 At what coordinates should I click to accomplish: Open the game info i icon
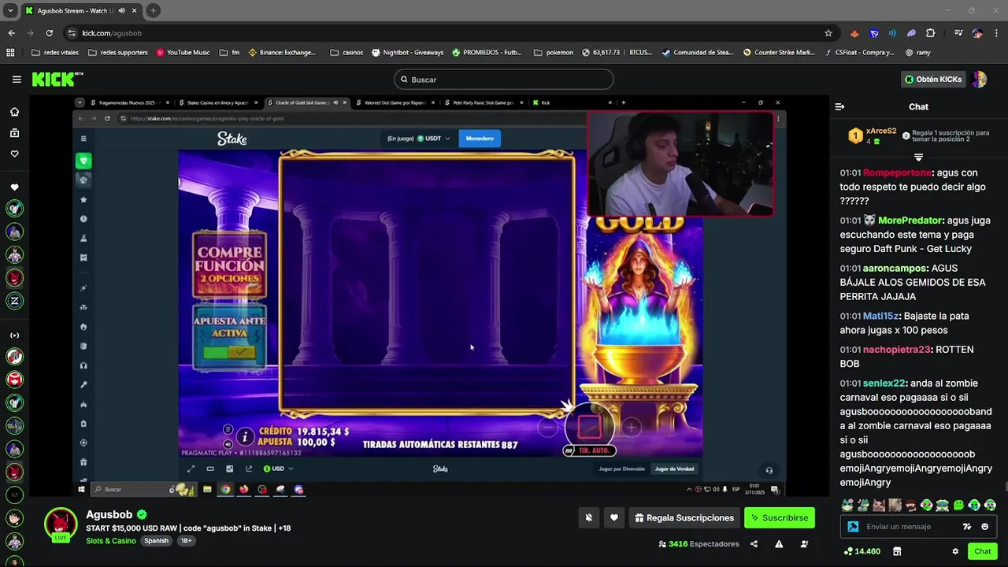point(245,435)
